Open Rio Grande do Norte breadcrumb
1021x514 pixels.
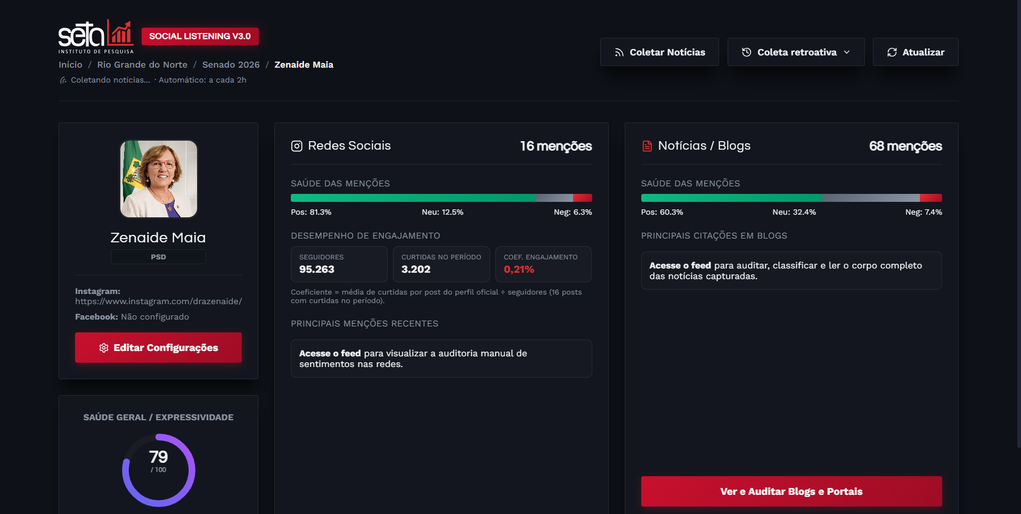pos(142,64)
